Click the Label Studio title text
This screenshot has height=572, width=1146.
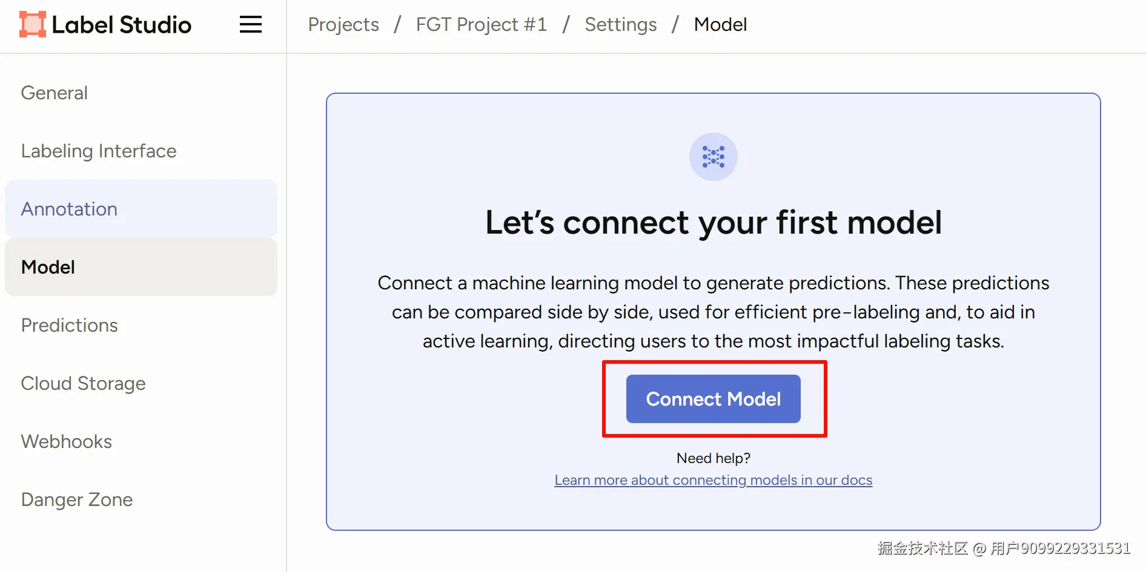121,25
